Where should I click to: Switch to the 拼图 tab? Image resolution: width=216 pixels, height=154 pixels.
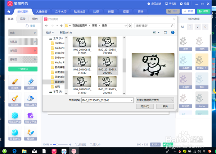point(111,12)
